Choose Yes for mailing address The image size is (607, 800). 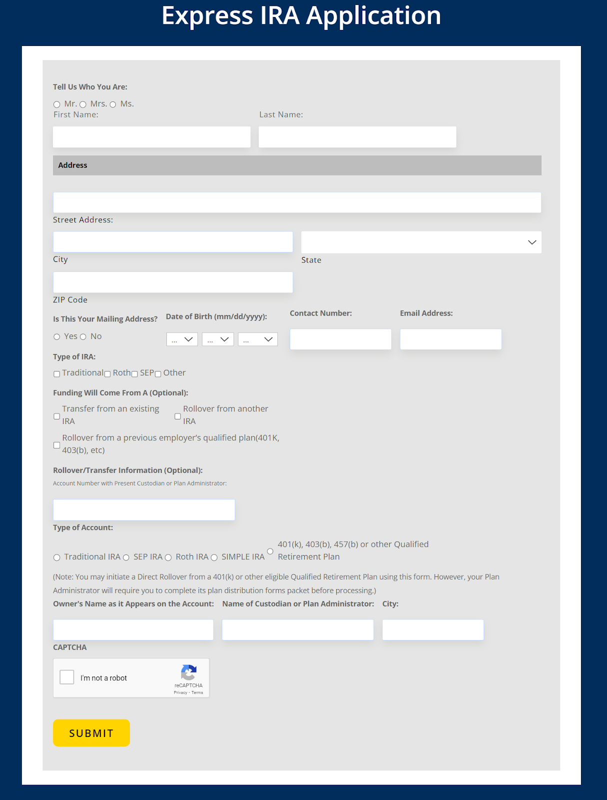[57, 337]
